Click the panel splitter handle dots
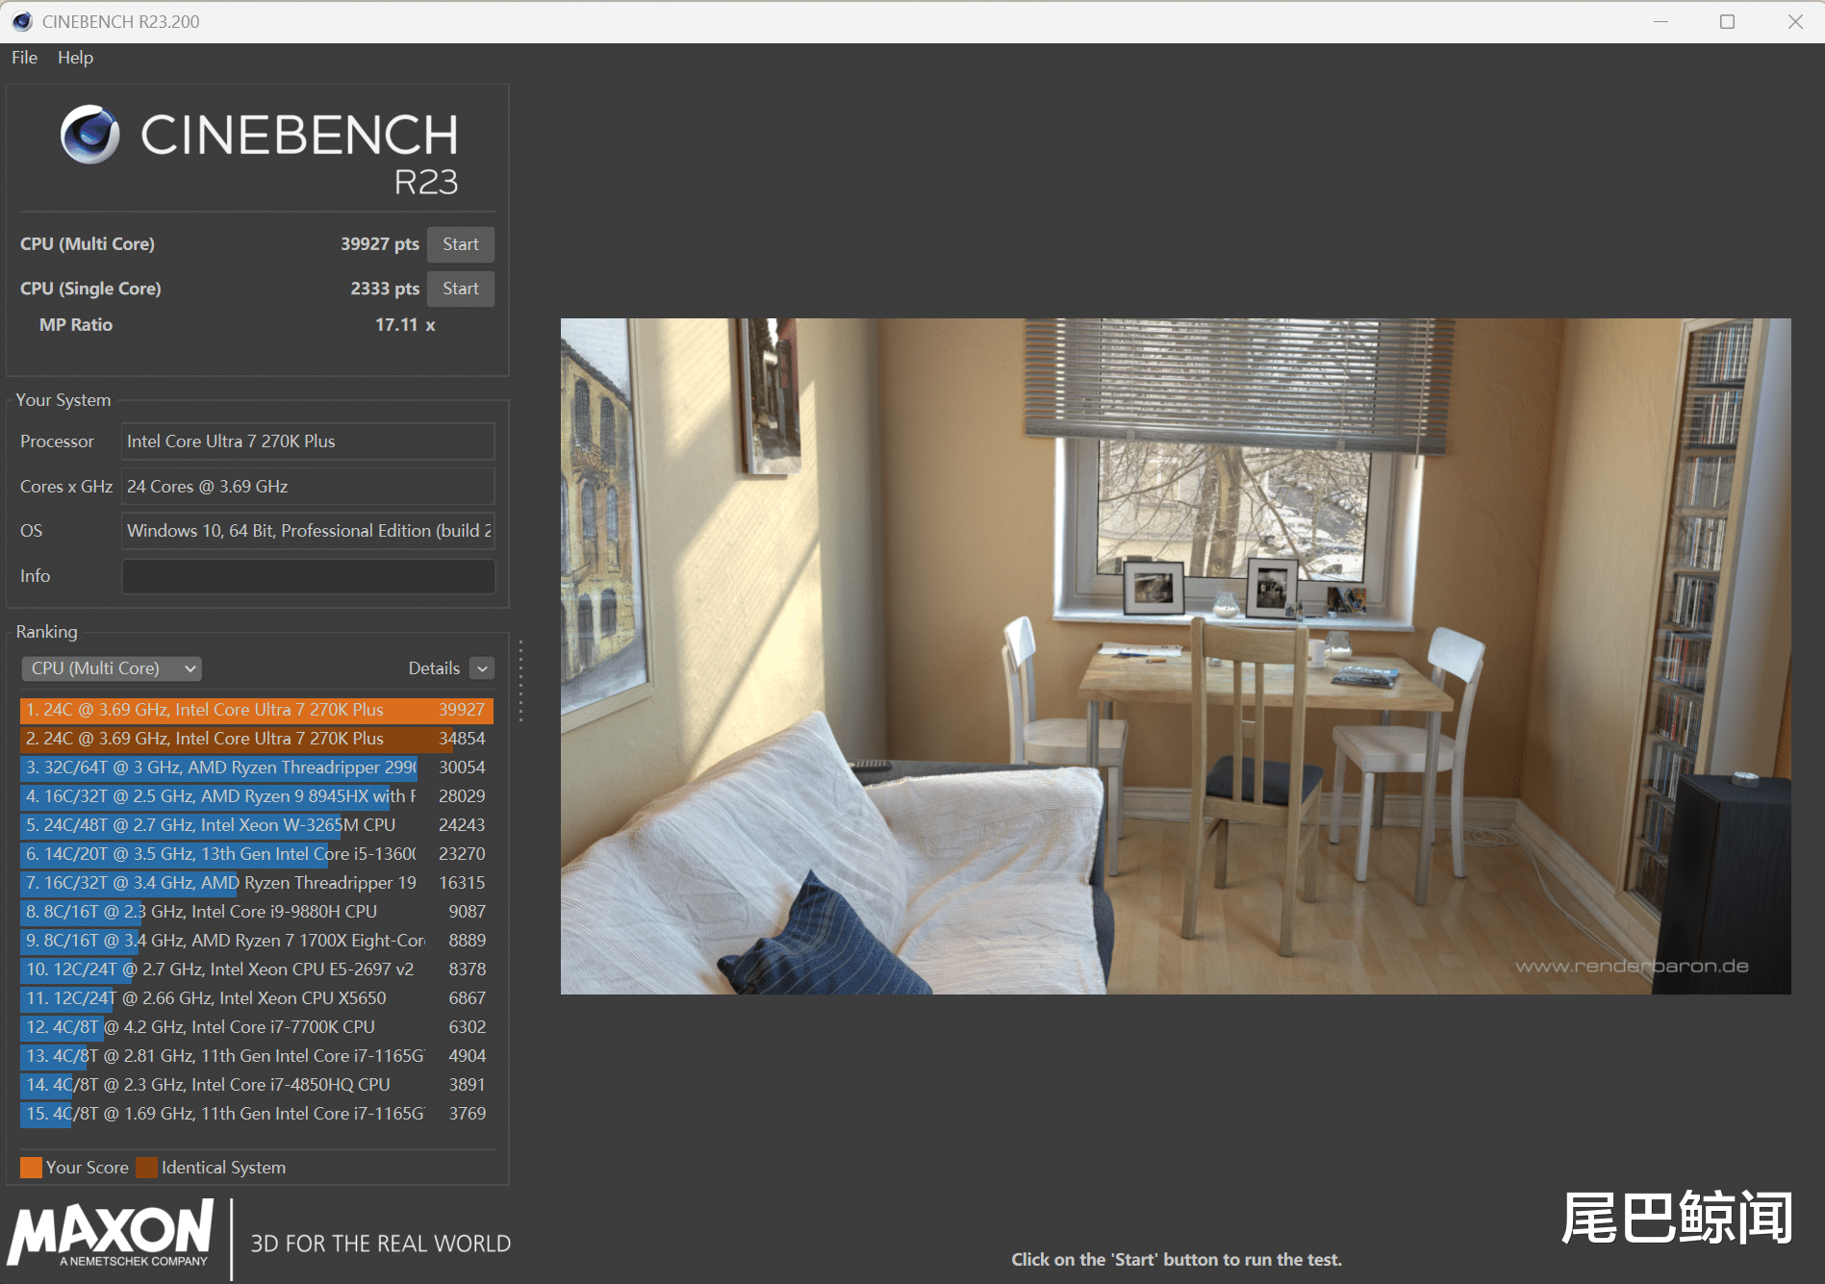The height and width of the screenshot is (1284, 1825). tap(520, 681)
